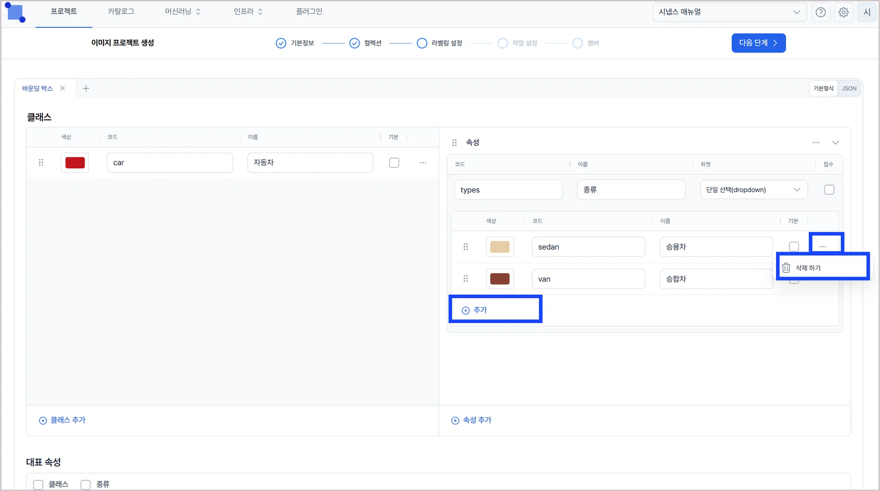Open the settings gear icon

click(843, 12)
